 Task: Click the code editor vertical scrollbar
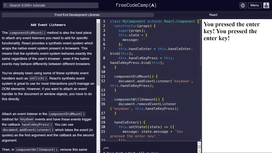click(x=200, y=42)
